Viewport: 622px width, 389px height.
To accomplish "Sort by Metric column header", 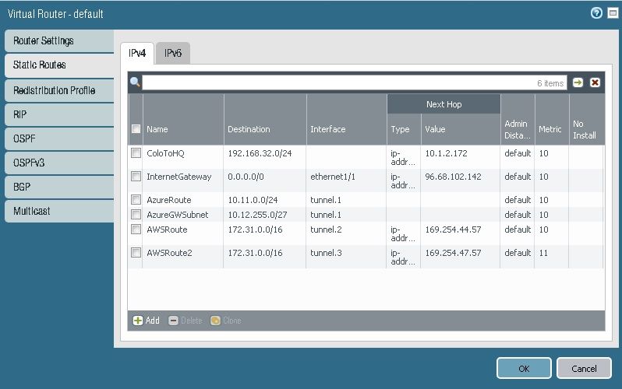I will tap(552, 129).
